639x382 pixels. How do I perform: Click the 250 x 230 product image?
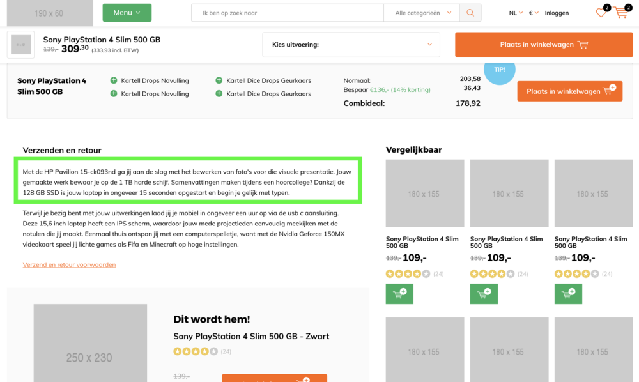pyautogui.click(x=90, y=343)
